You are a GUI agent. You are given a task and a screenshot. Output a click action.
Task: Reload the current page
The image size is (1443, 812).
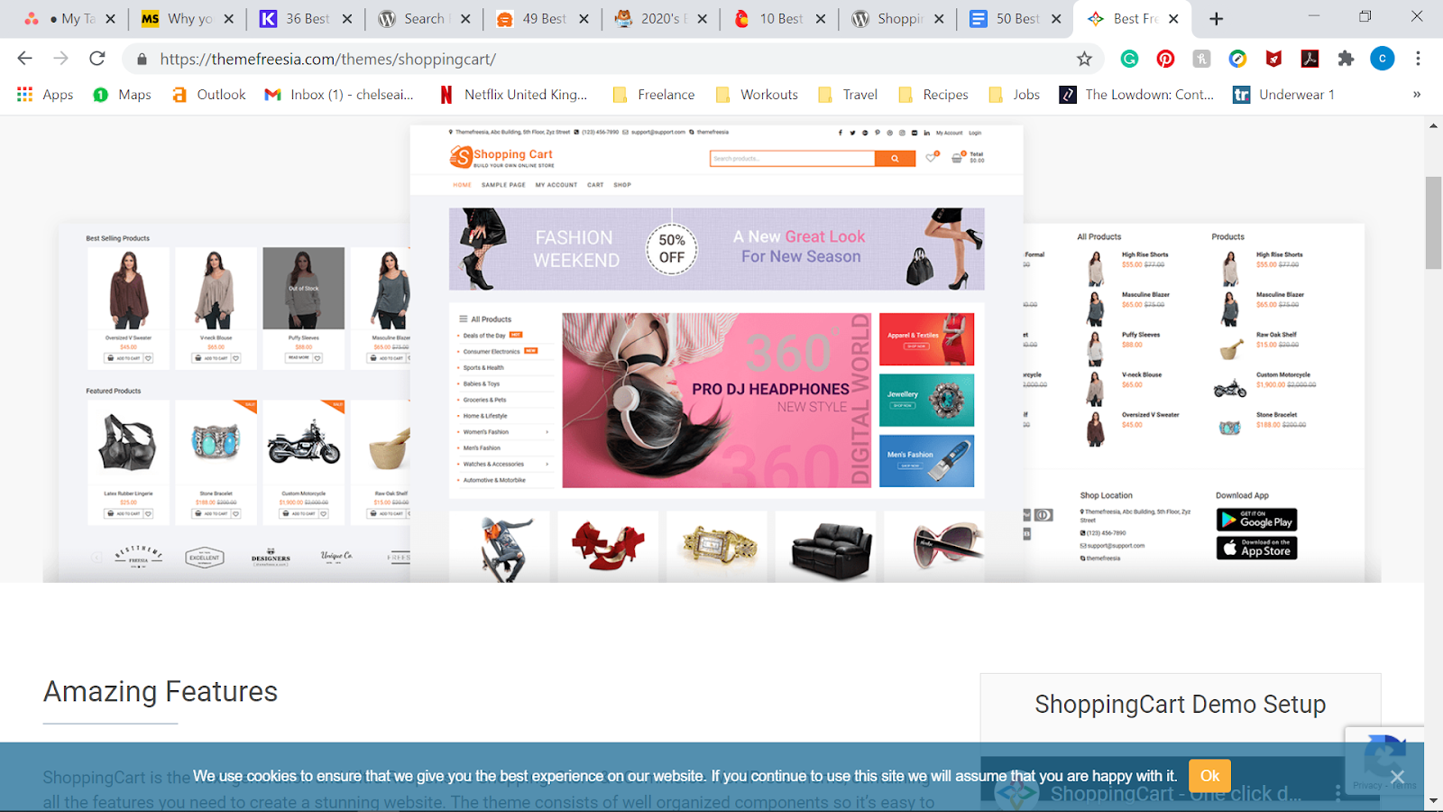(x=97, y=59)
